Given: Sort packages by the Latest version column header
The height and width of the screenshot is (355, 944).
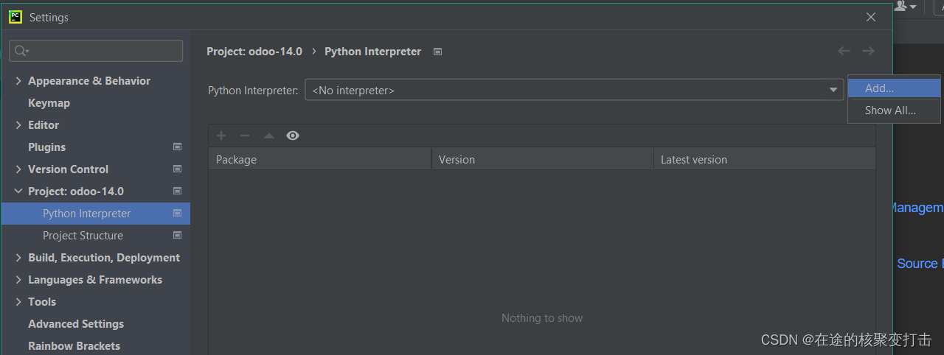Looking at the screenshot, I should click(x=765, y=159).
